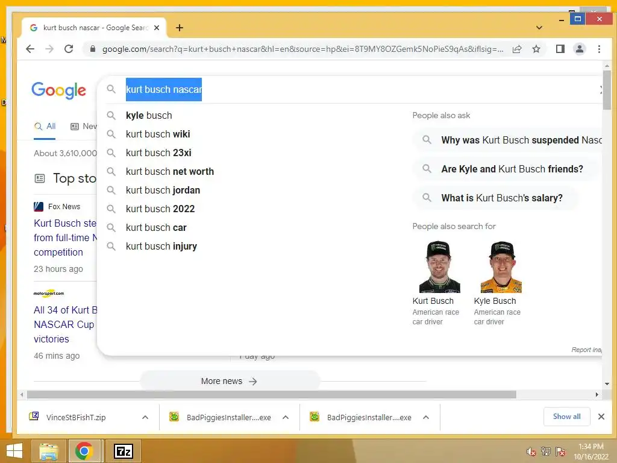Click the Kyle Busch photo thumbnail
Screen dimensions: 617x463
click(x=501, y=266)
